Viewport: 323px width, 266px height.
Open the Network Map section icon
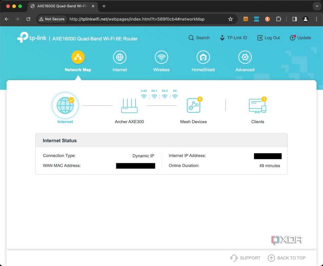click(x=78, y=57)
